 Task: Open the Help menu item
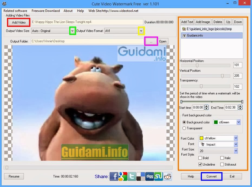click(80, 11)
